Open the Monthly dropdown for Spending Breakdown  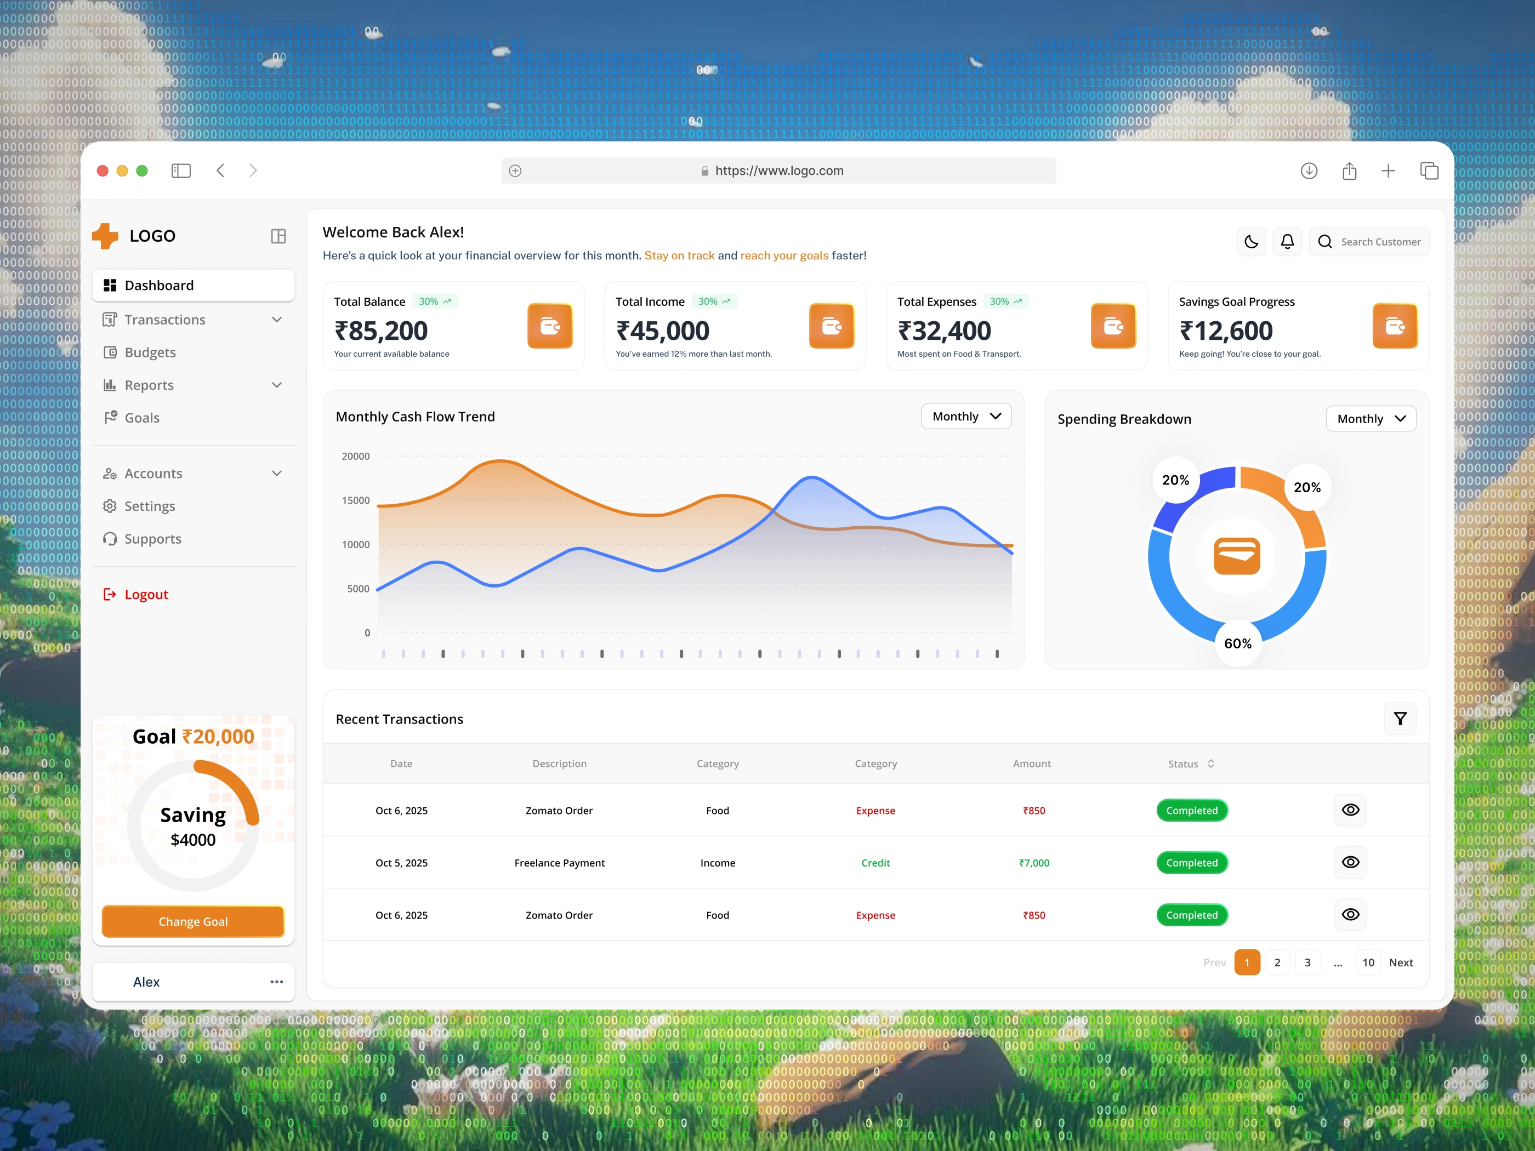pyautogui.click(x=1371, y=418)
